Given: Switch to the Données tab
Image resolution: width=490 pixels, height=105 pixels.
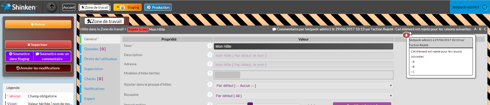Looking at the screenshot, I should (95, 49).
